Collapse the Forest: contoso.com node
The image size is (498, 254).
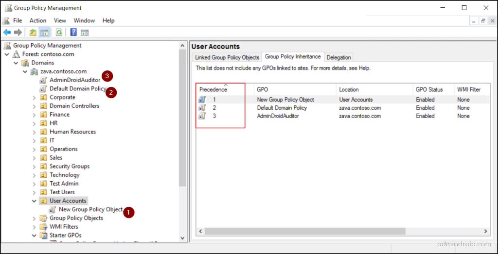click(7, 54)
